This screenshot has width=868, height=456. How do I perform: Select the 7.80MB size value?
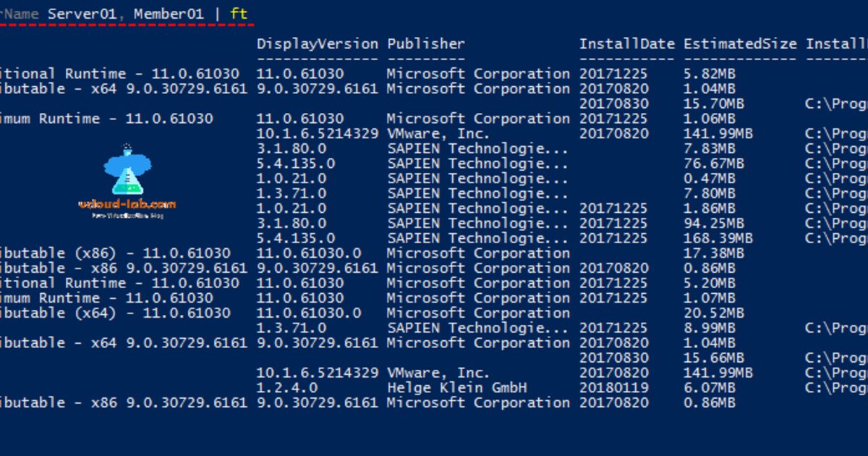[709, 193]
